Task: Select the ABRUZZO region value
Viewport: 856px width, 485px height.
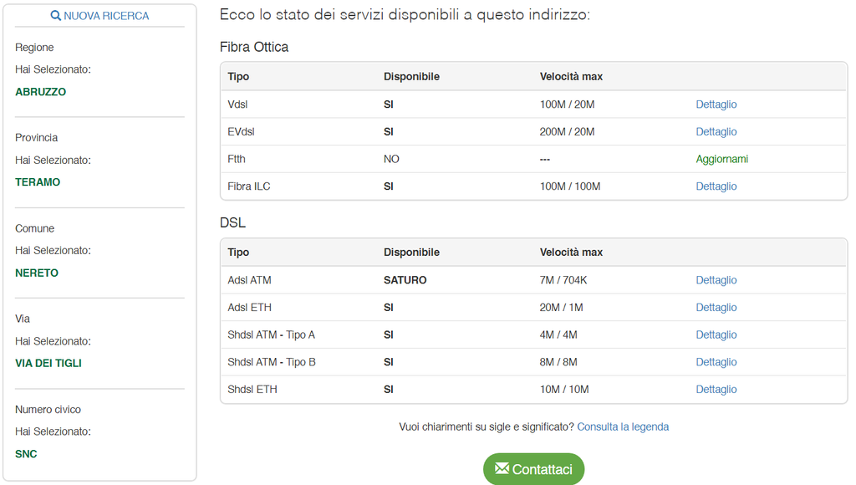Action: coord(40,92)
